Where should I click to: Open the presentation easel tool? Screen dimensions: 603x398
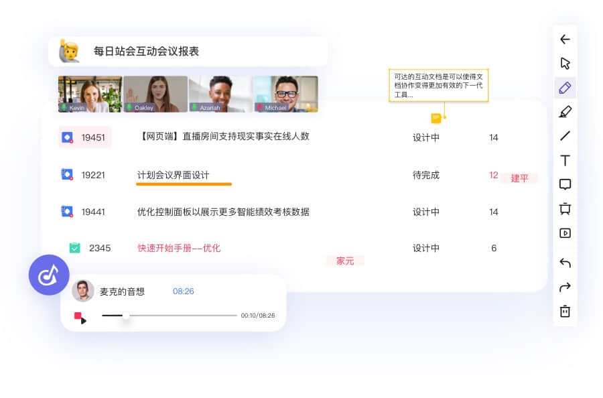pos(565,208)
